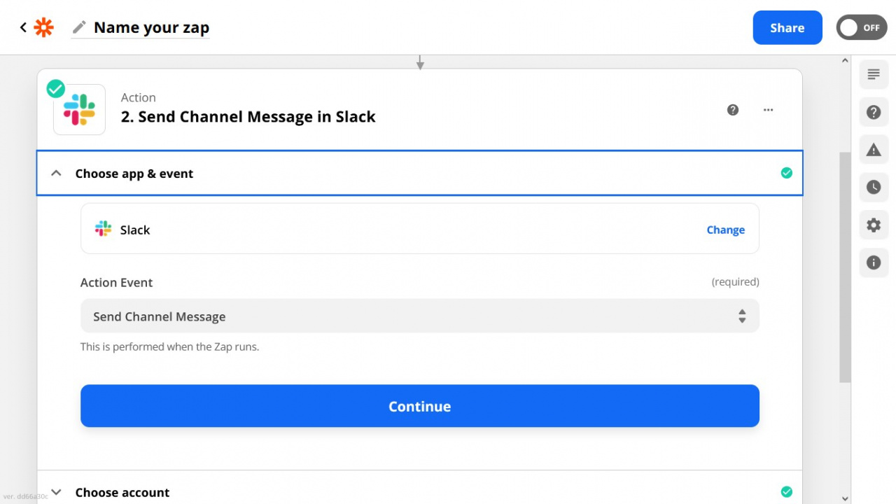Open help for the Slack action step
Screen dimensions: 896x504
pos(733,110)
